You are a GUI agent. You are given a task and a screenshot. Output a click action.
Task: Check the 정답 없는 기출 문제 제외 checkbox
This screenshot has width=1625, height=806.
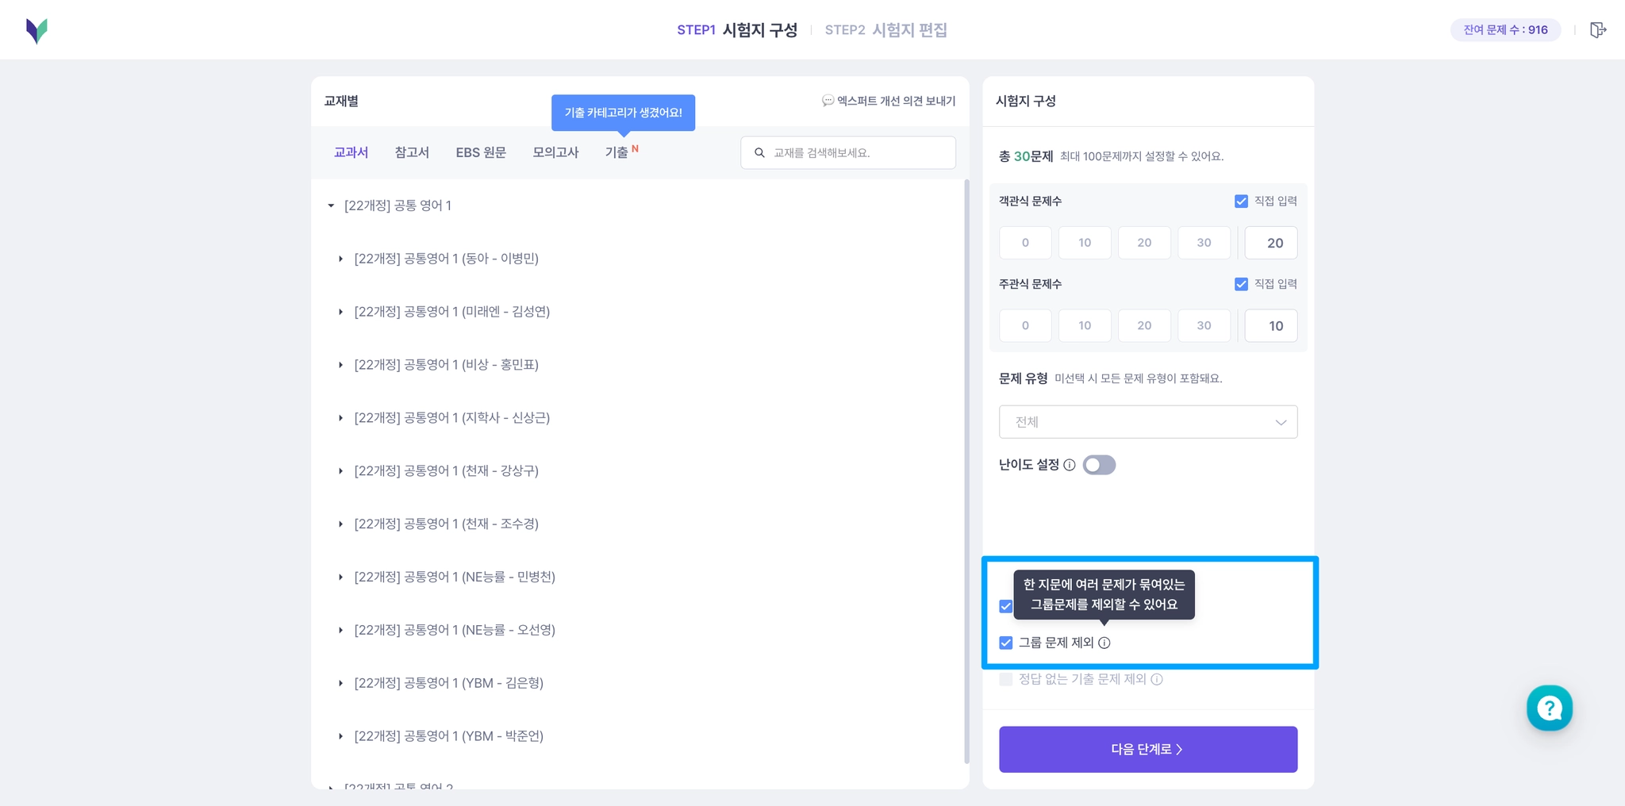click(1006, 679)
